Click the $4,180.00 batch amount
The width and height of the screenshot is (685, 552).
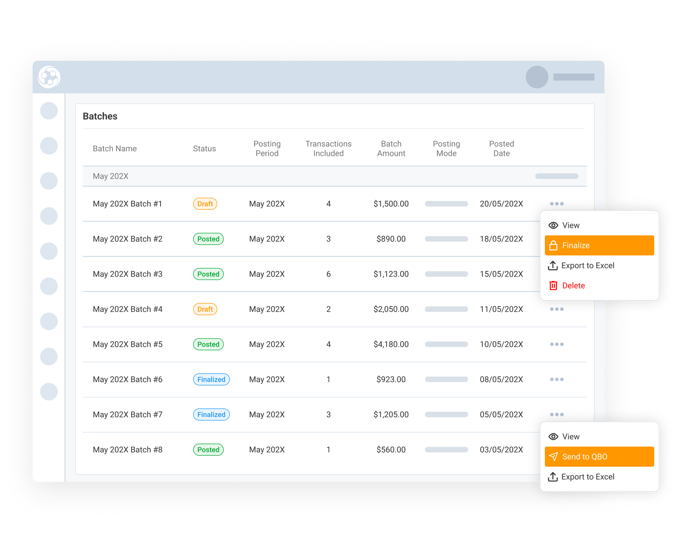391,344
